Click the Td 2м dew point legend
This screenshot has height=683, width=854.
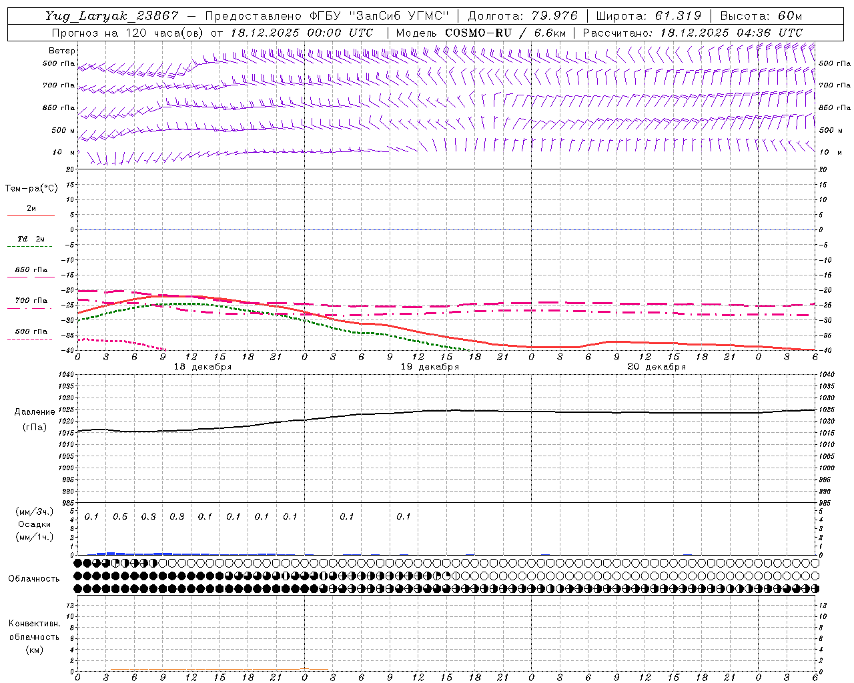click(x=31, y=239)
